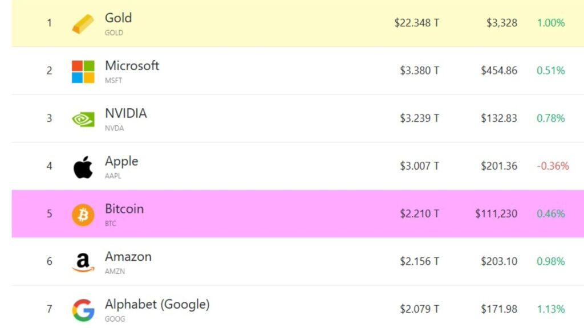Open the NVIDIA company link
This screenshot has height=328, width=584.
tap(125, 113)
